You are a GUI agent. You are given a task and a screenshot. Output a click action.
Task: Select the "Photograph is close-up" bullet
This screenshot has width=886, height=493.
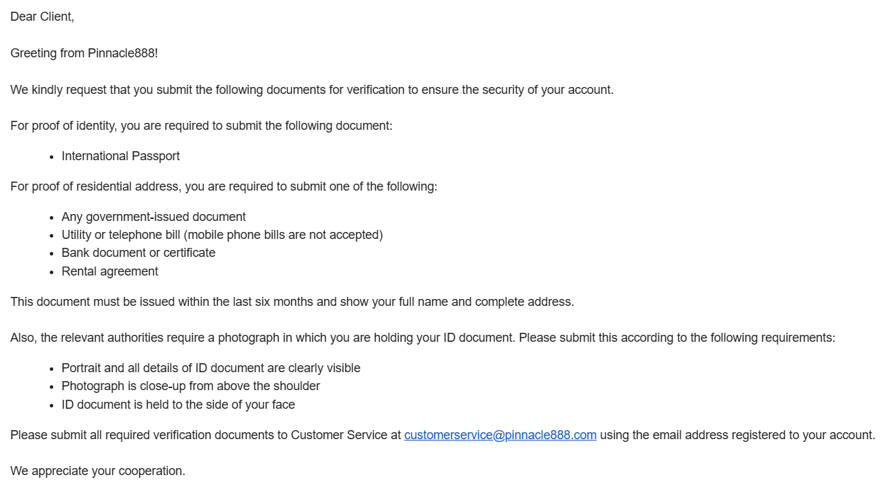[x=191, y=386]
